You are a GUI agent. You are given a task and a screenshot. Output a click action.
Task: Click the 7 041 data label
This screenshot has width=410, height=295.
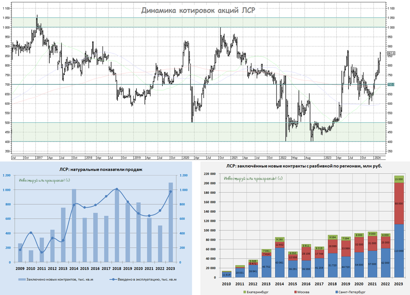coord(266,251)
